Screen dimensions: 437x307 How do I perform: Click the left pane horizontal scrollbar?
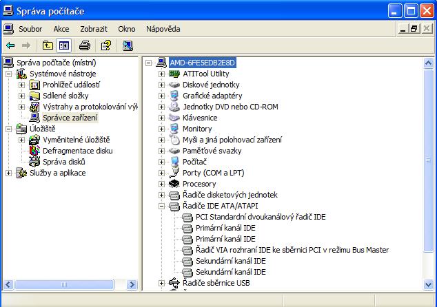(x=62, y=284)
